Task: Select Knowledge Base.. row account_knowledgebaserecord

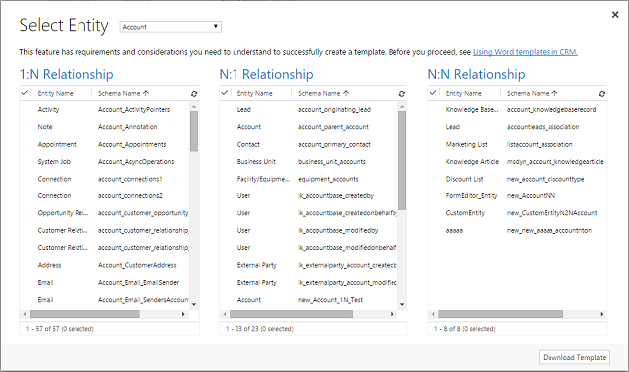Action: point(518,110)
